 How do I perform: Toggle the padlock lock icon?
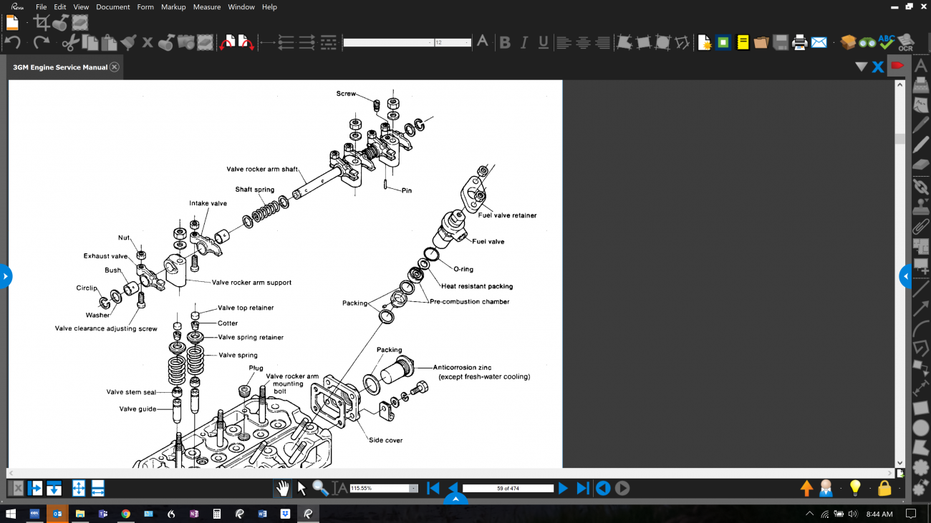[884, 488]
